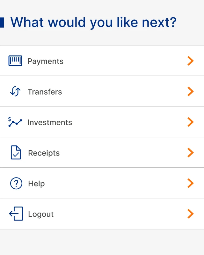204x255 pixels.
Task: Tap the Logout text label
Action: coord(41,214)
